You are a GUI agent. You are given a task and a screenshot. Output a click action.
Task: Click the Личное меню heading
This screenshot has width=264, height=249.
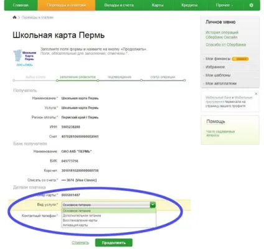coord(220,22)
